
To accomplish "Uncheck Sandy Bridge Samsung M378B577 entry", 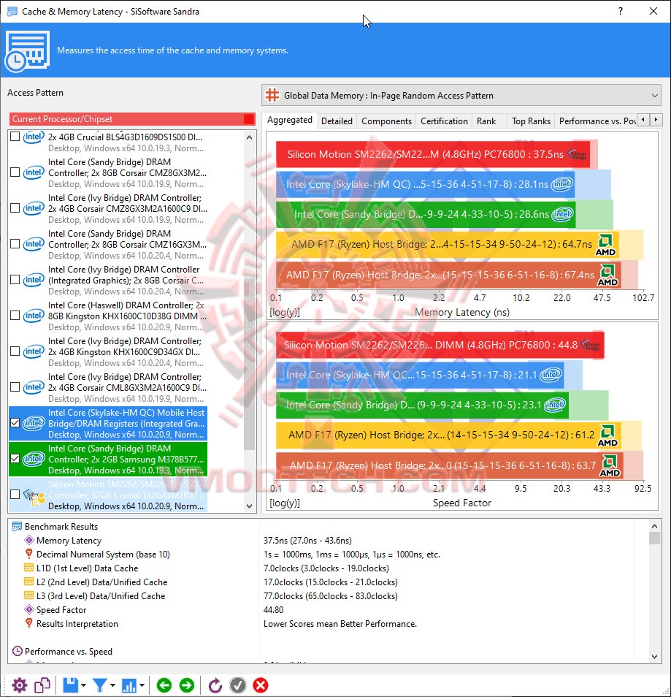I will click(x=15, y=458).
